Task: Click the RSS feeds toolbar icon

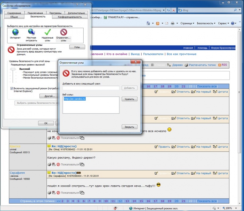Action: click(x=158, y=23)
